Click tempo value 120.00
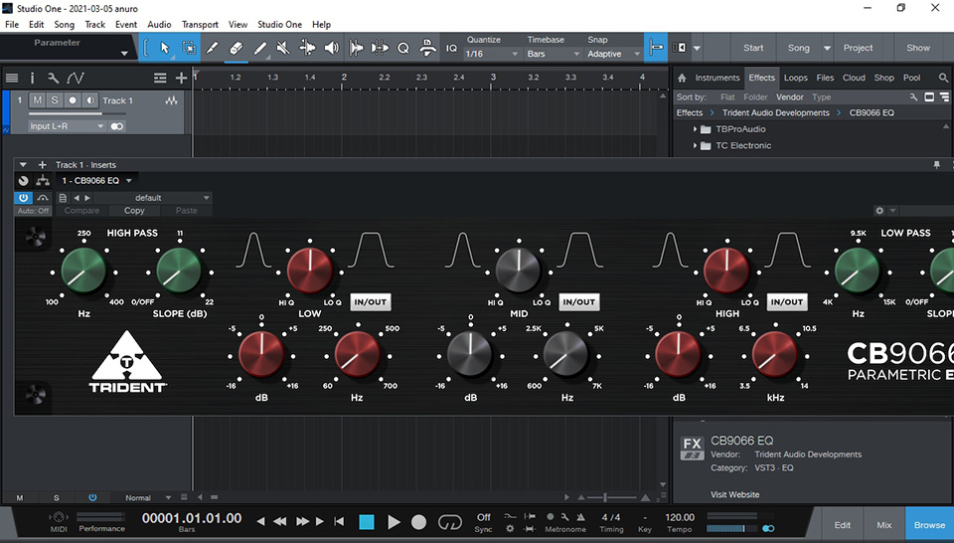954x543 pixels. tap(680, 517)
